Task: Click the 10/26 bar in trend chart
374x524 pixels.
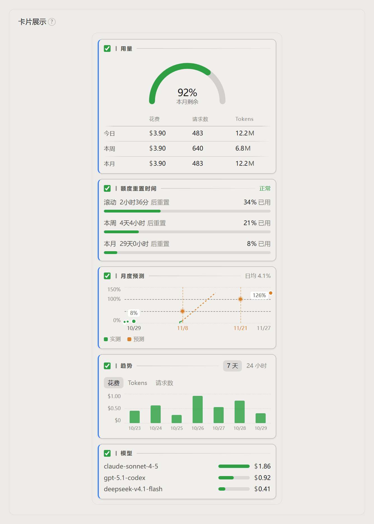Action: [198, 409]
